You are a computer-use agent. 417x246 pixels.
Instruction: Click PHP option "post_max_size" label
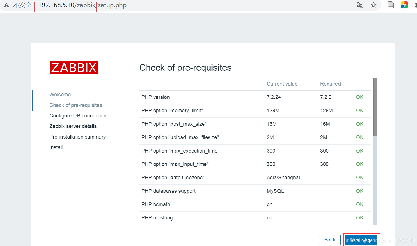point(174,124)
